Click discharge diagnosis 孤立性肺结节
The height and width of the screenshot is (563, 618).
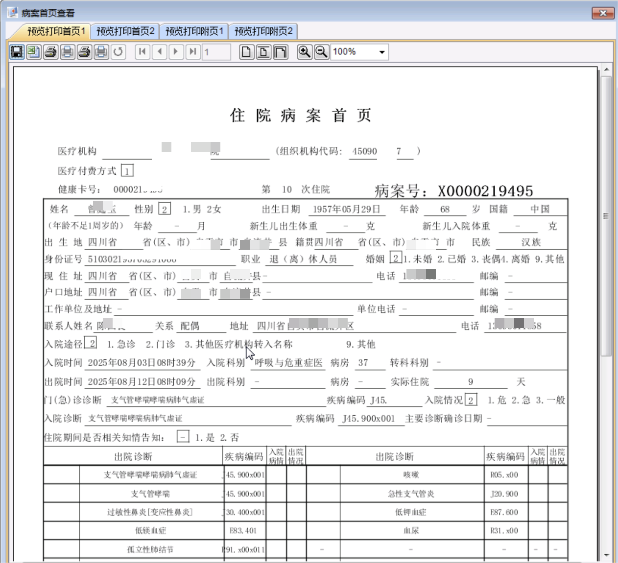(x=150, y=549)
